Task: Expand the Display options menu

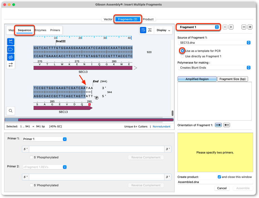Action: point(163,30)
